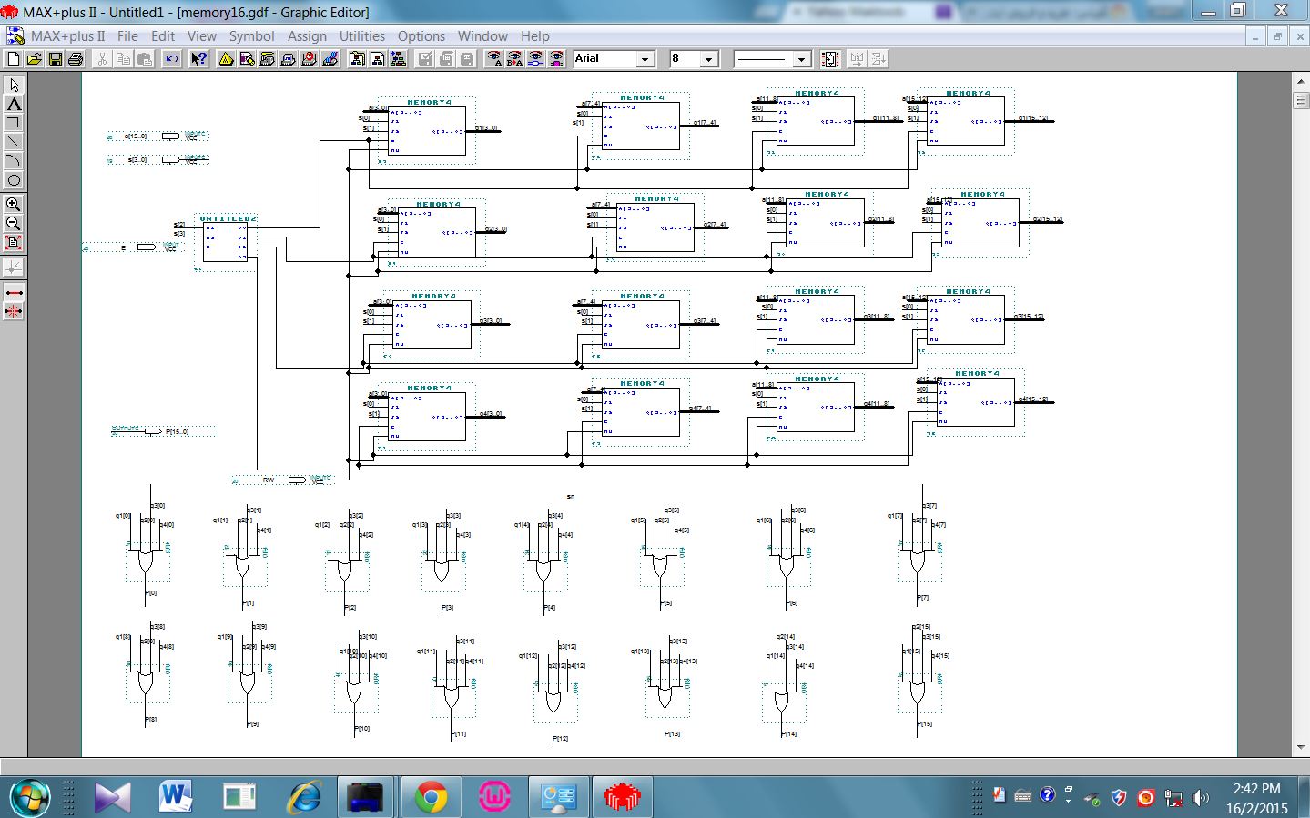Open the line style dropdown
Image resolution: width=1310 pixels, height=818 pixels.
pyautogui.click(x=801, y=59)
